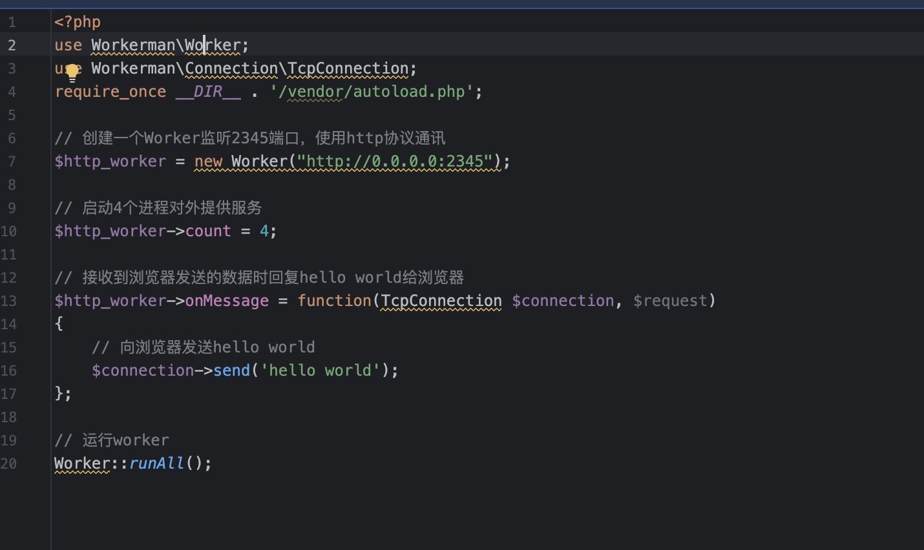Click the closing '};' on line 17
This screenshot has height=550, width=924.
click(x=63, y=394)
